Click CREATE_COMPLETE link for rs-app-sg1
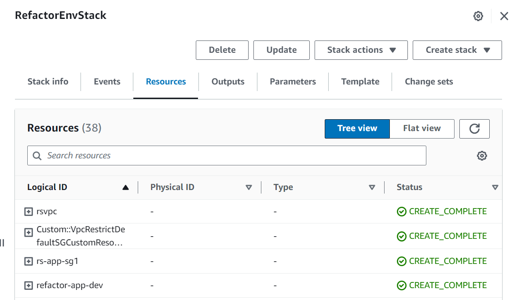 (x=447, y=260)
